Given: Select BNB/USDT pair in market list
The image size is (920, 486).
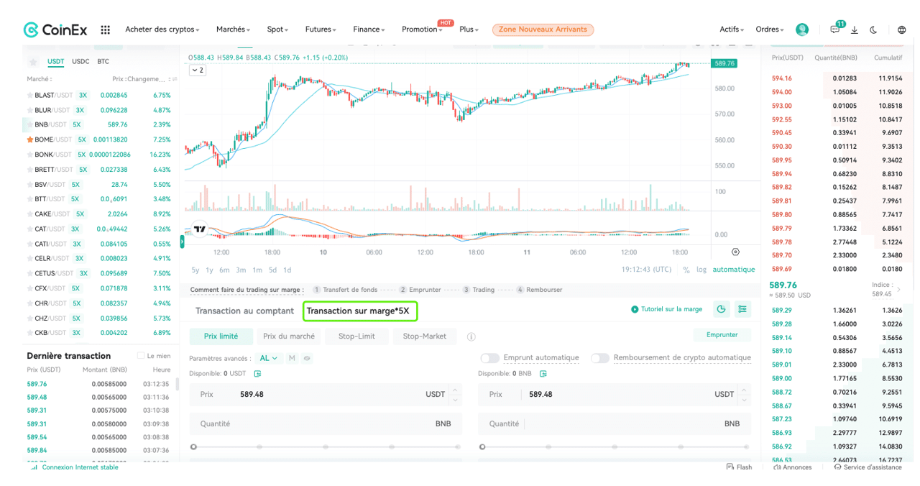Looking at the screenshot, I should click(x=101, y=124).
